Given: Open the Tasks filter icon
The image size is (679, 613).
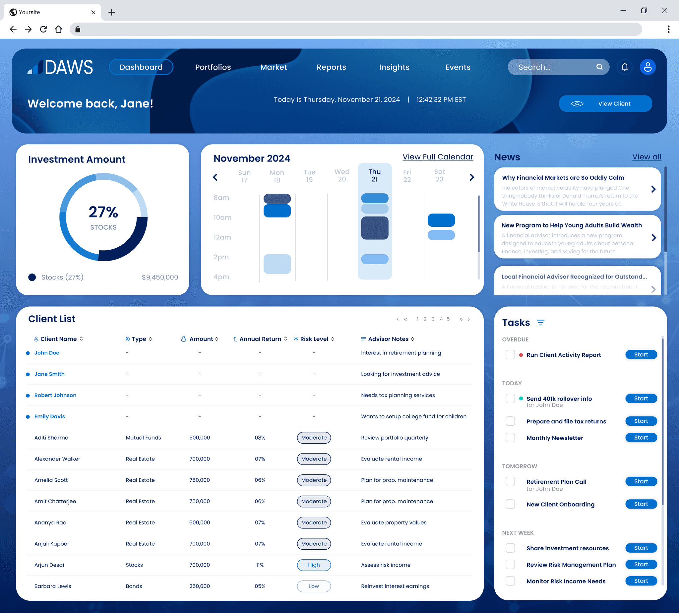Looking at the screenshot, I should click(x=540, y=323).
